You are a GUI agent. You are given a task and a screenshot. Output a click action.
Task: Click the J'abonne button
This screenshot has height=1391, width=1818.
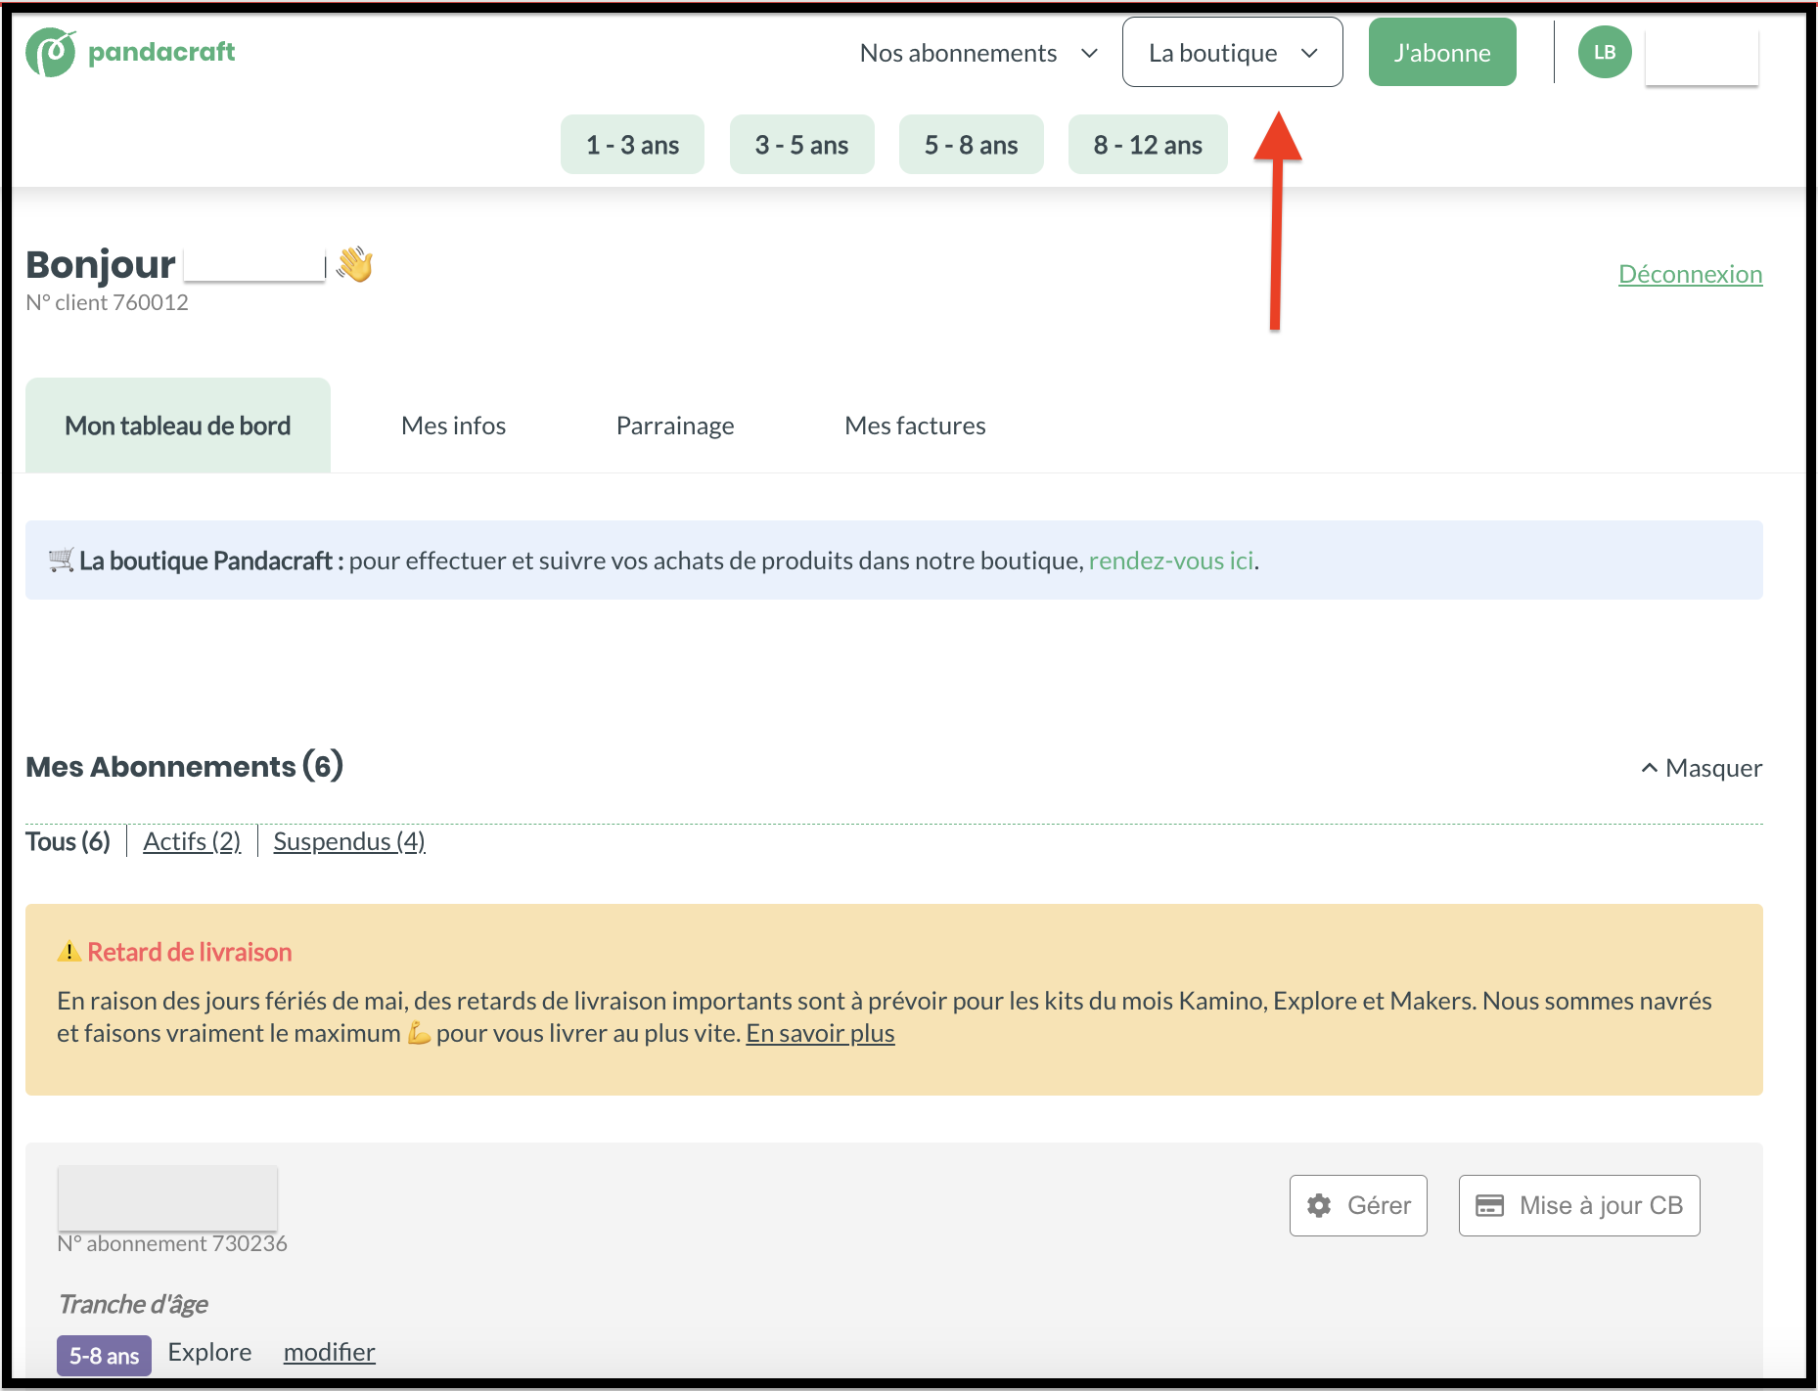(1442, 52)
